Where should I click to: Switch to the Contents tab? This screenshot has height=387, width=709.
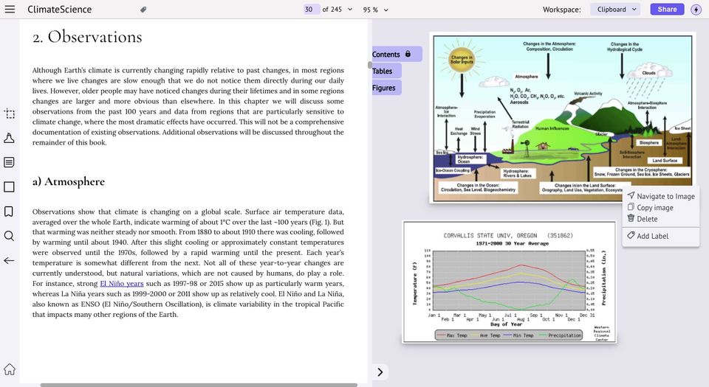point(397,54)
